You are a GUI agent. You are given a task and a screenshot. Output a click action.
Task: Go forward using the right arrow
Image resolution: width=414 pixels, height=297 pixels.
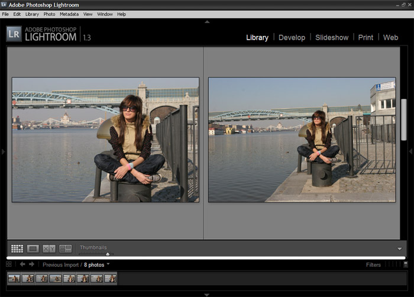click(x=32, y=264)
